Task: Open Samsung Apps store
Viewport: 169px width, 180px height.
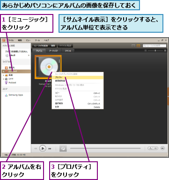Action: coord(16,95)
